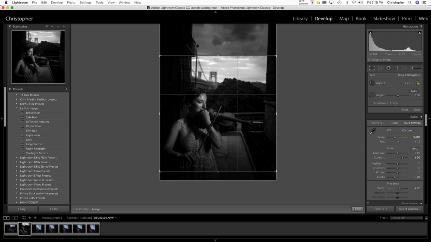Add a new preset with the plus icon
This screenshot has width=431, height=242.
click(x=66, y=89)
